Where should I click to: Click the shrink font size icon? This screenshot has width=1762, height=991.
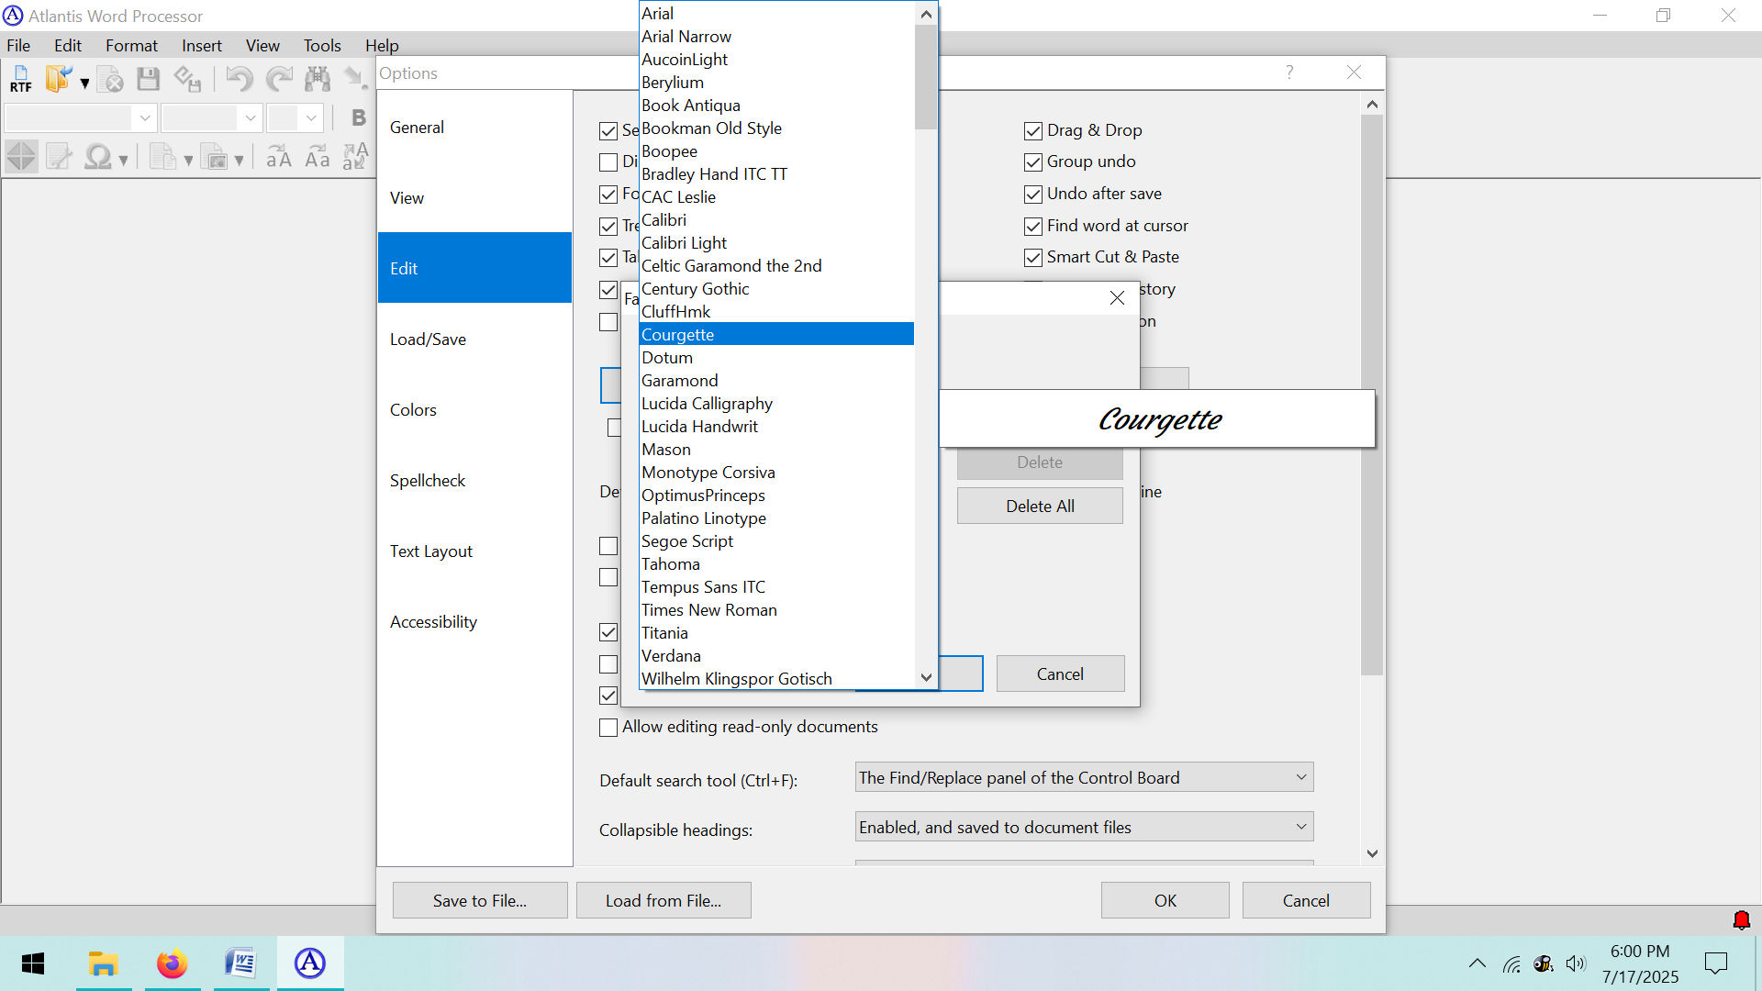[318, 157]
